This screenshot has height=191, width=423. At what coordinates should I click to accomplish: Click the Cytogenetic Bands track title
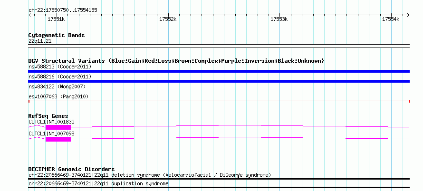point(57,35)
